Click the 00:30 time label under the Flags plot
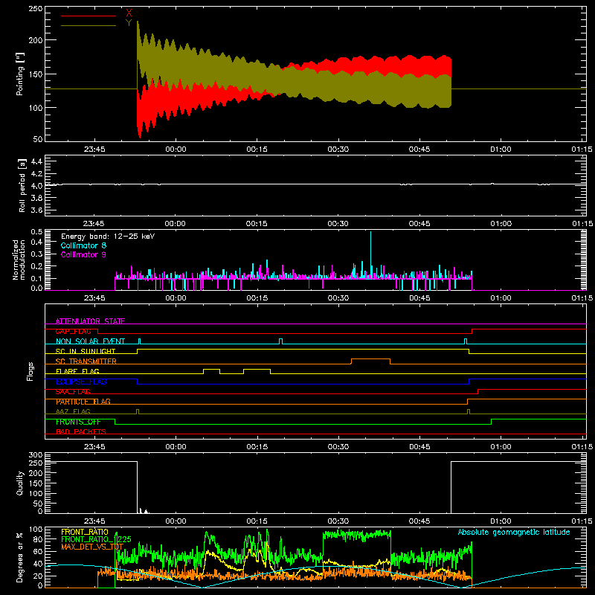This screenshot has width=595, height=595. coord(338,447)
